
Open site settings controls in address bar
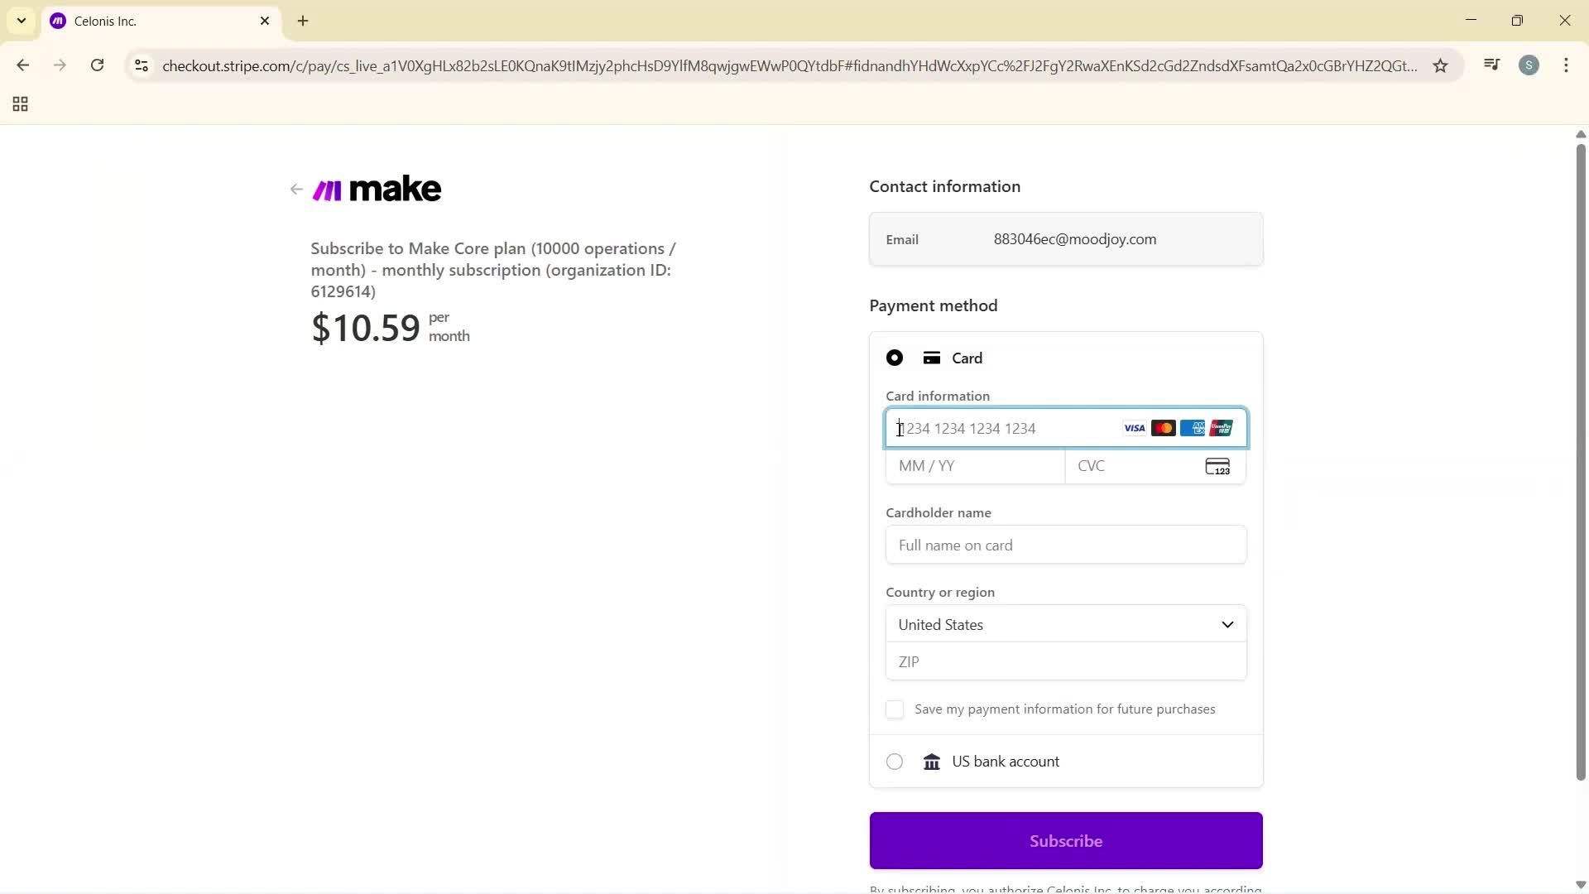(141, 65)
